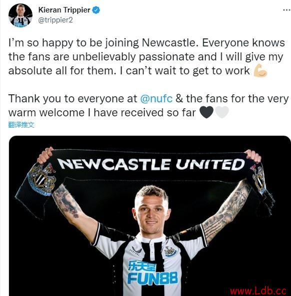This screenshot has height=296, width=291.
Task: Click the Newcastle crest on scarf's left end
Action: pos(41,179)
